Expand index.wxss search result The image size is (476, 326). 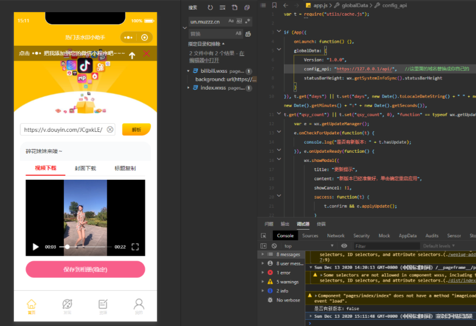pyautogui.click(x=188, y=88)
